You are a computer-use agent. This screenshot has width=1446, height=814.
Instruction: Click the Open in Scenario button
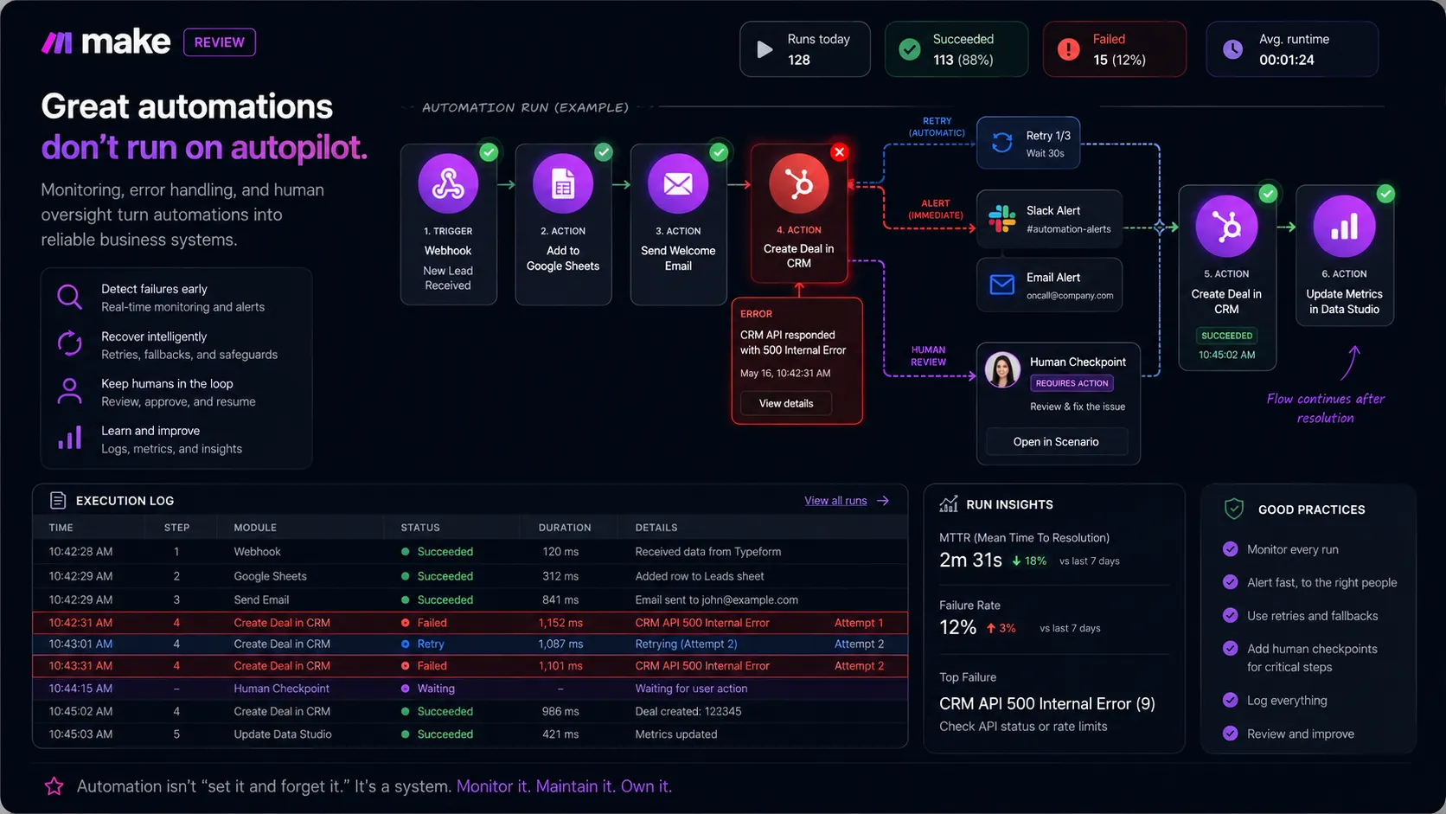(x=1056, y=441)
